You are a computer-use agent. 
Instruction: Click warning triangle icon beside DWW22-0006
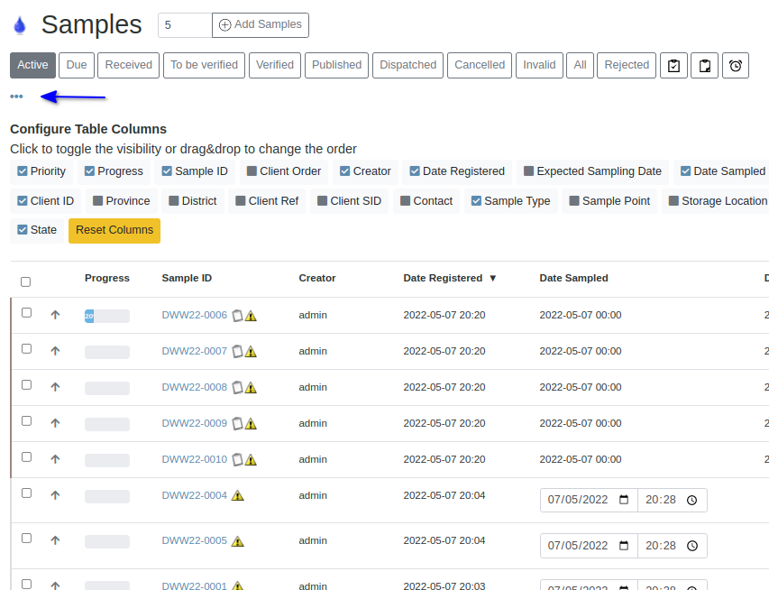pos(251,316)
